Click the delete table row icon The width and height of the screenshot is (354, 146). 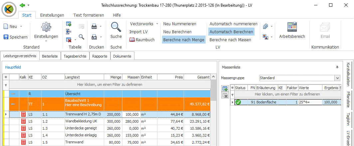point(69,40)
